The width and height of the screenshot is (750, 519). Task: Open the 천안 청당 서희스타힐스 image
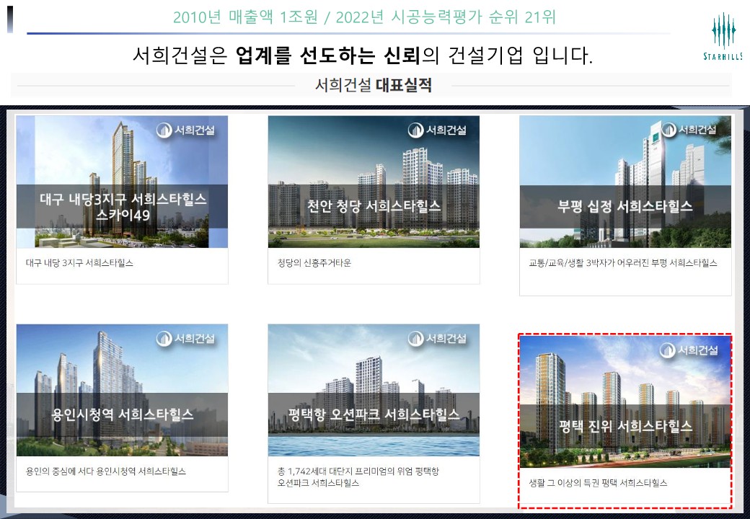tap(374, 182)
